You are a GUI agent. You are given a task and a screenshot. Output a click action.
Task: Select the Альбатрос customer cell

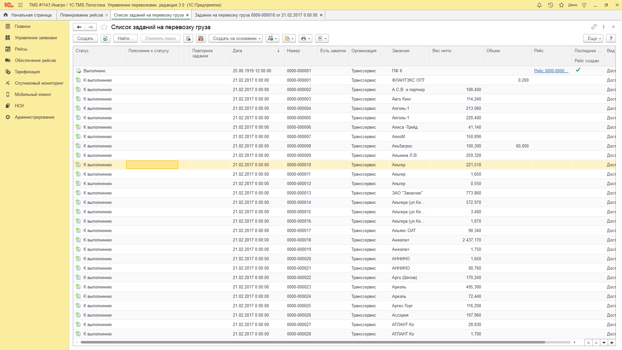pos(409,146)
